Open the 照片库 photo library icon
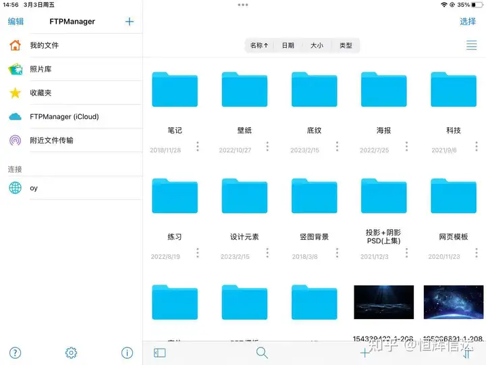Viewport: 486px width, 365px height. [15, 69]
